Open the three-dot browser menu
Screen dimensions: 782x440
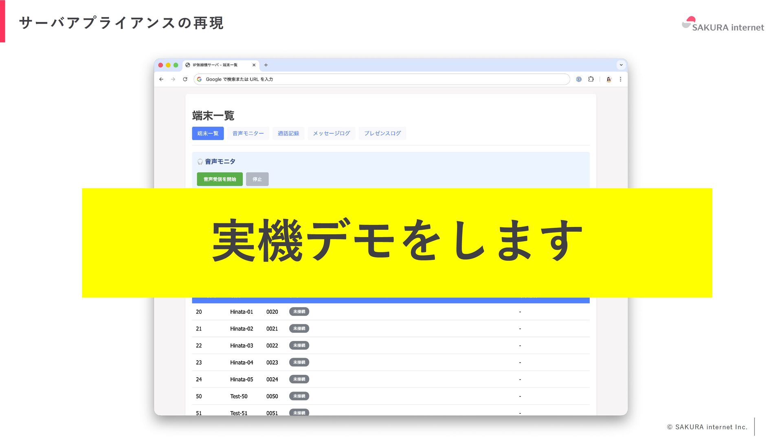[x=620, y=79]
